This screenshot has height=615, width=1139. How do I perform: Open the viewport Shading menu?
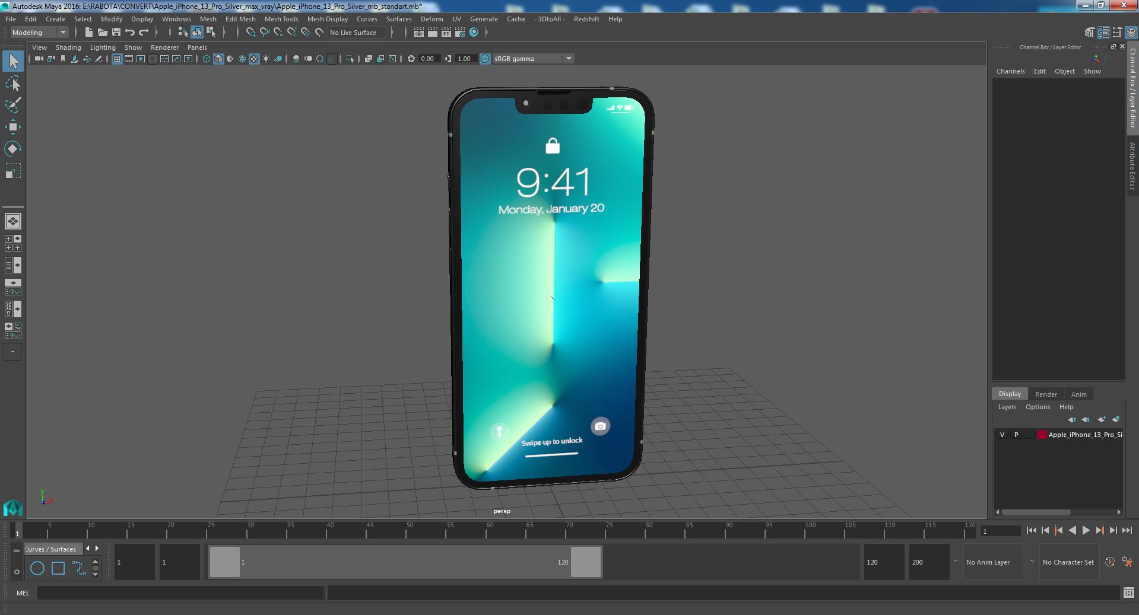[68, 47]
